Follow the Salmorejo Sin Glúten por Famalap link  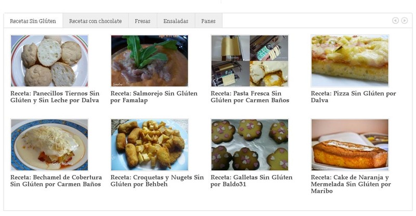click(x=154, y=97)
